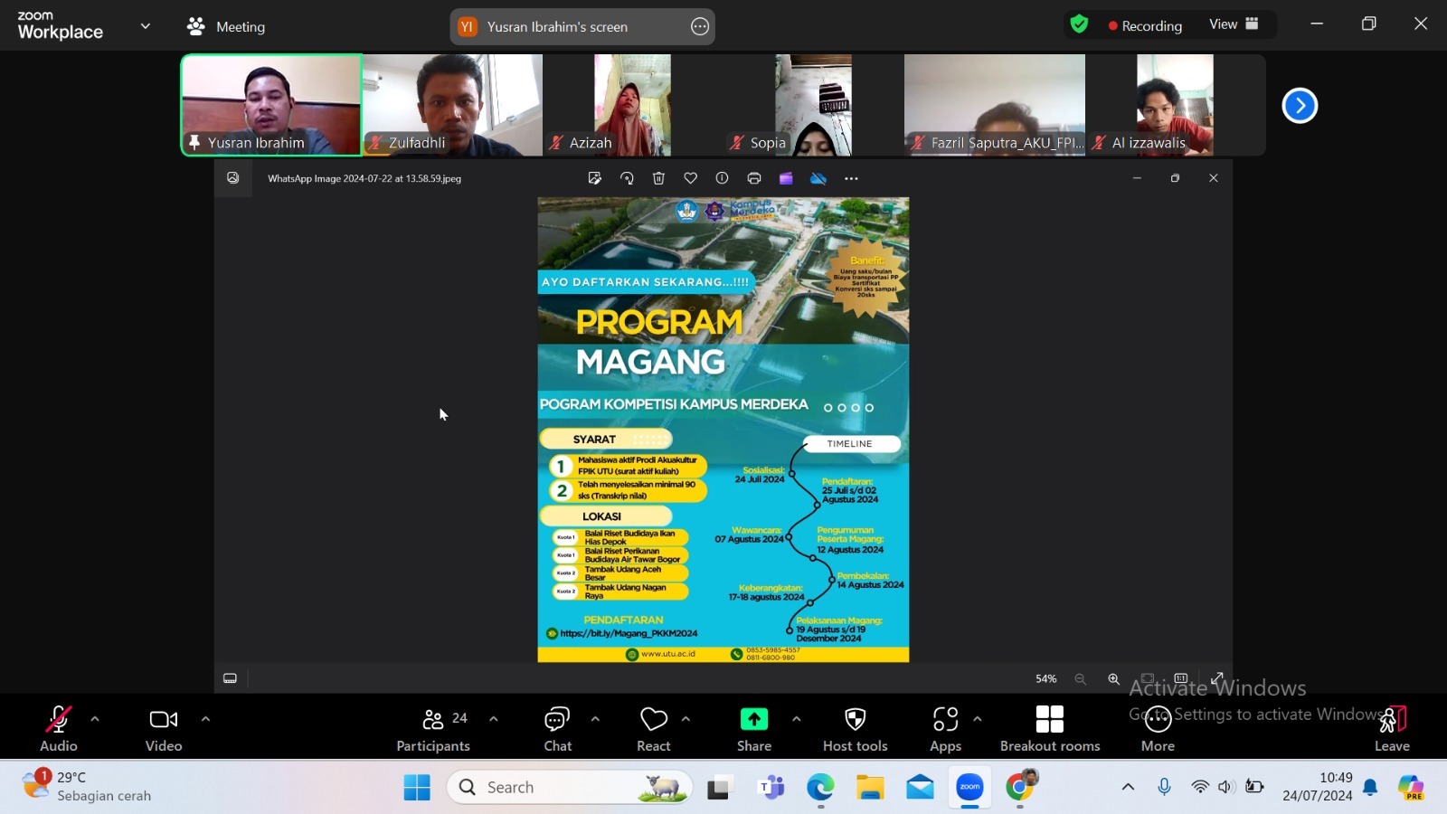Mark the photo as favorite with heart

pyautogui.click(x=690, y=178)
